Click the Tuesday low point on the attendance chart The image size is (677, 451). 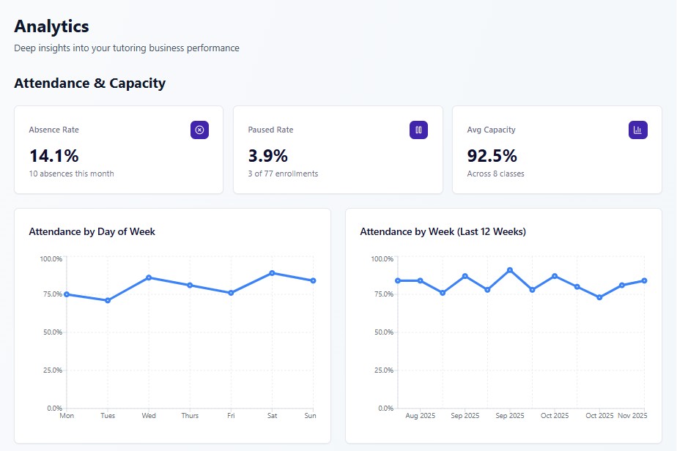click(108, 299)
